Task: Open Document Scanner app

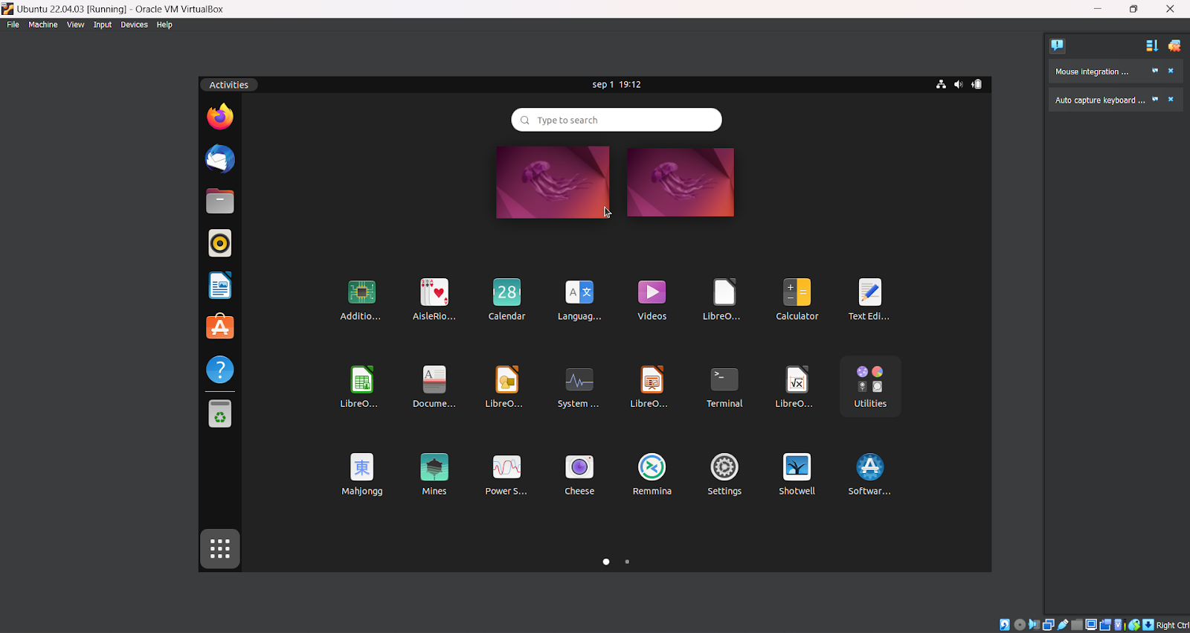Action: tap(434, 387)
